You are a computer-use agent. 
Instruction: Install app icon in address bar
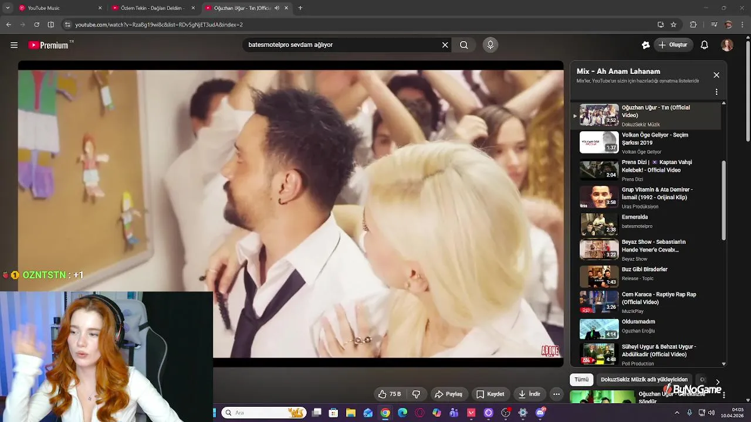pos(661,25)
